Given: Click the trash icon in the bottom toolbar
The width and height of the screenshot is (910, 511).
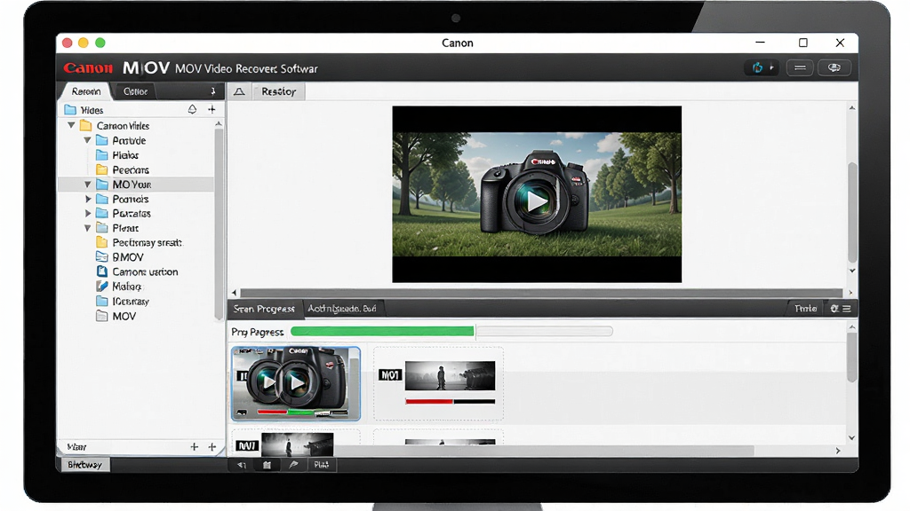Looking at the screenshot, I should coord(267,465).
